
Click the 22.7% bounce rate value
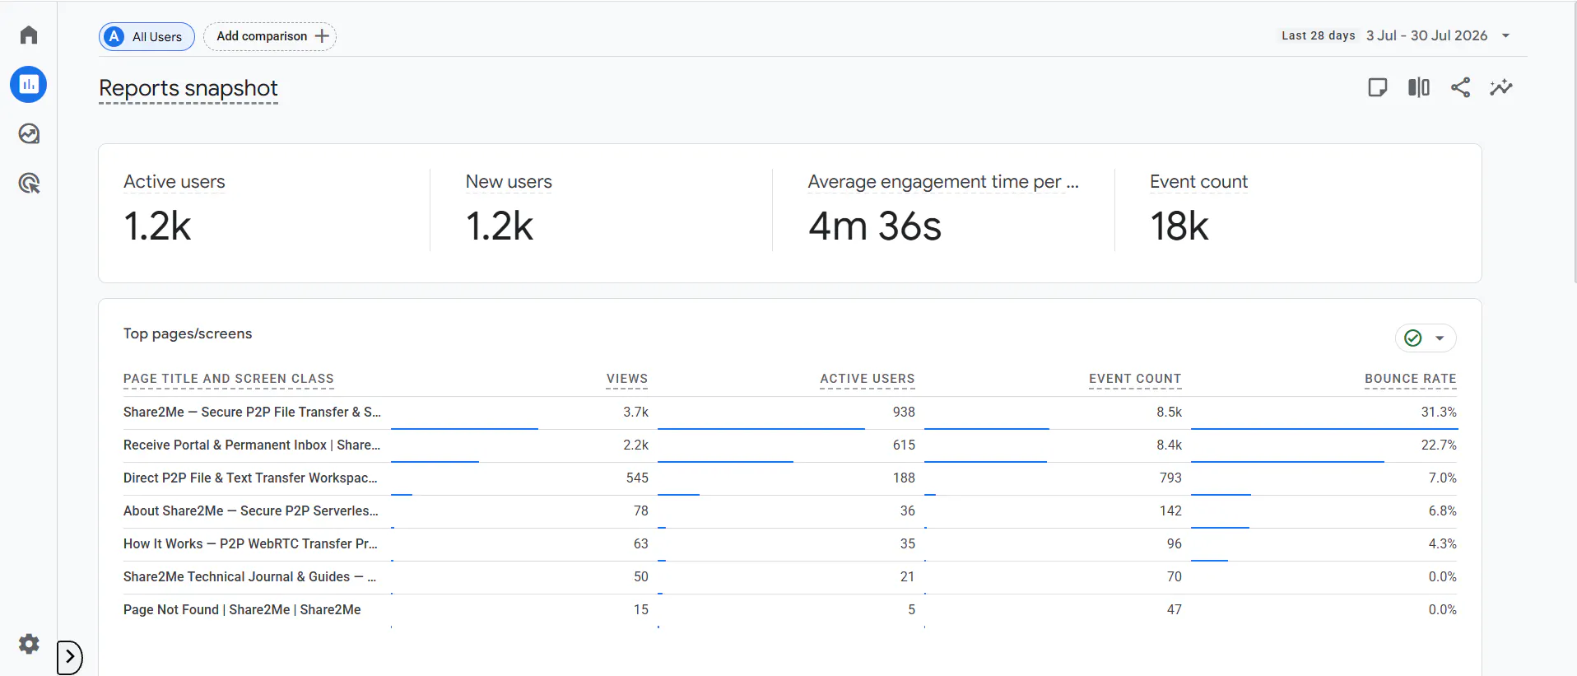click(x=1439, y=445)
